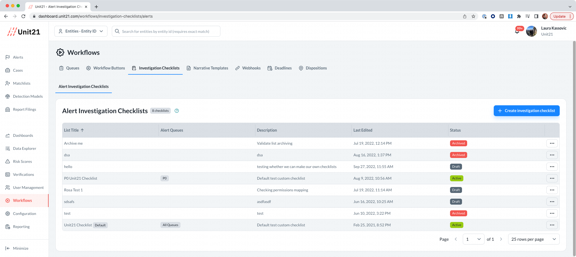Open Alerts in the sidebar
Screen dimensions: 576x257
coord(18,57)
